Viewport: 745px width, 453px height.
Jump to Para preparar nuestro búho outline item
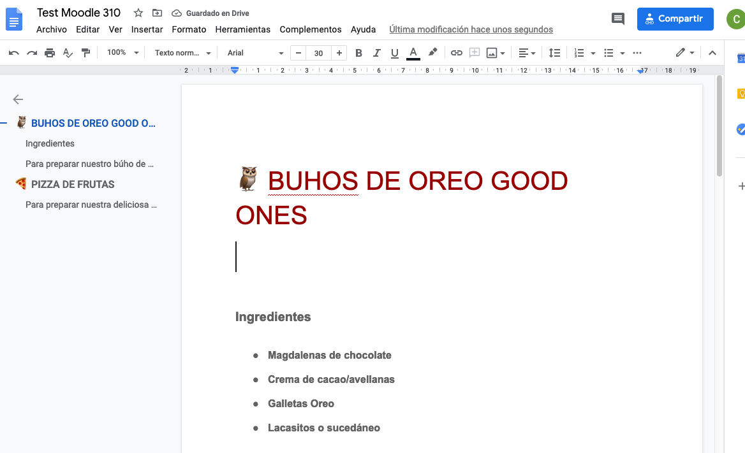tap(89, 164)
